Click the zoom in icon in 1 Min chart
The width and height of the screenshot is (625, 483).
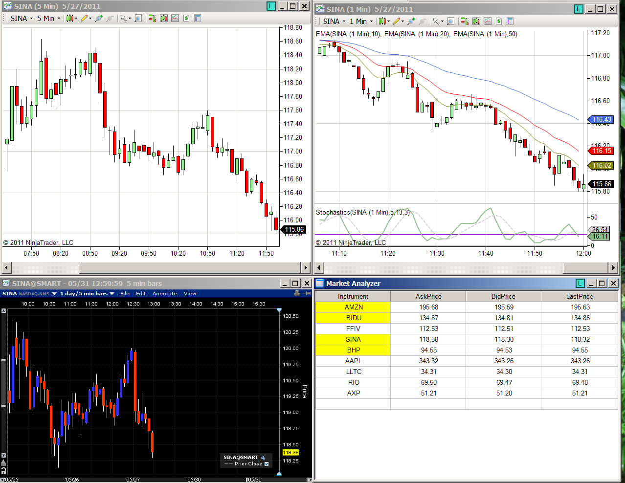[x=411, y=21]
